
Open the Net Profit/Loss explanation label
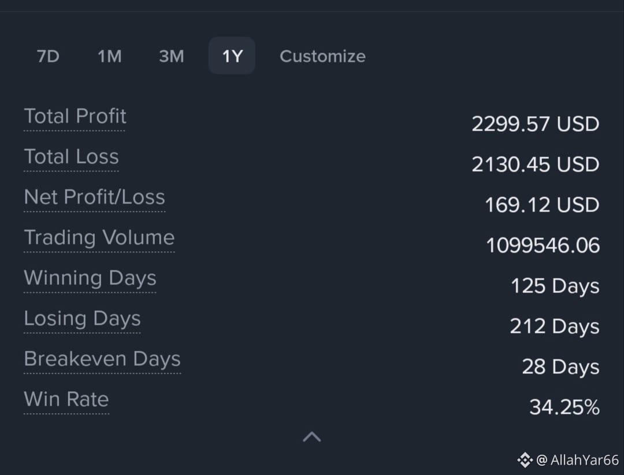pos(94,197)
